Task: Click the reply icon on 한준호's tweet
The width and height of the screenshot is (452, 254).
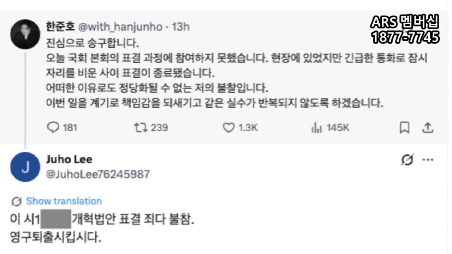Action: click(x=53, y=127)
